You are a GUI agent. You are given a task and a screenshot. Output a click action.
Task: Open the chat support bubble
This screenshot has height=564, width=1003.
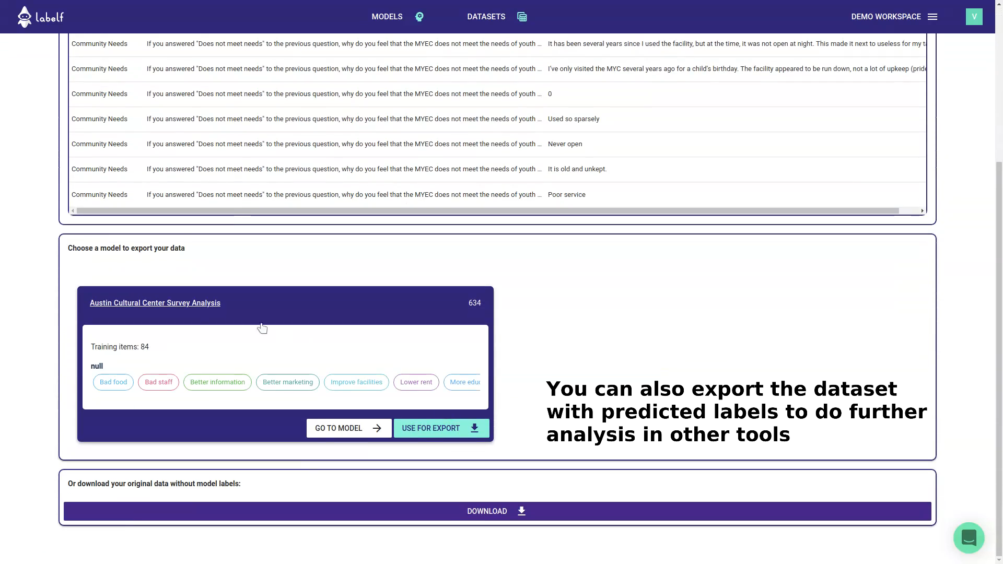[969, 537]
